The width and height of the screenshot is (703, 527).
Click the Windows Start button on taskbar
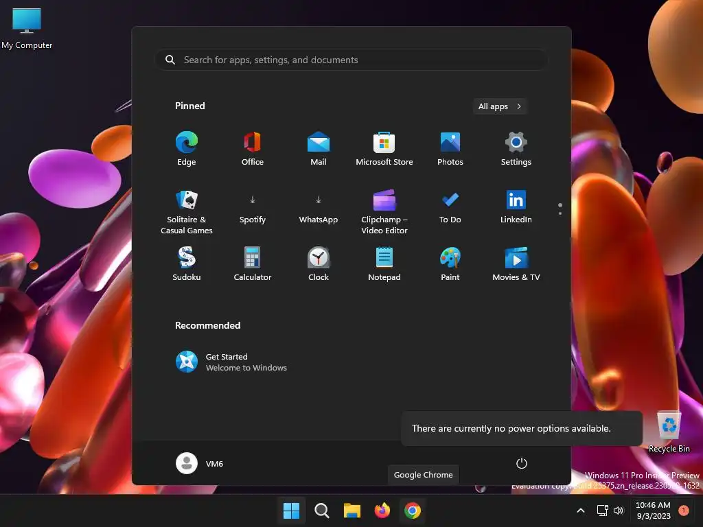(291, 511)
